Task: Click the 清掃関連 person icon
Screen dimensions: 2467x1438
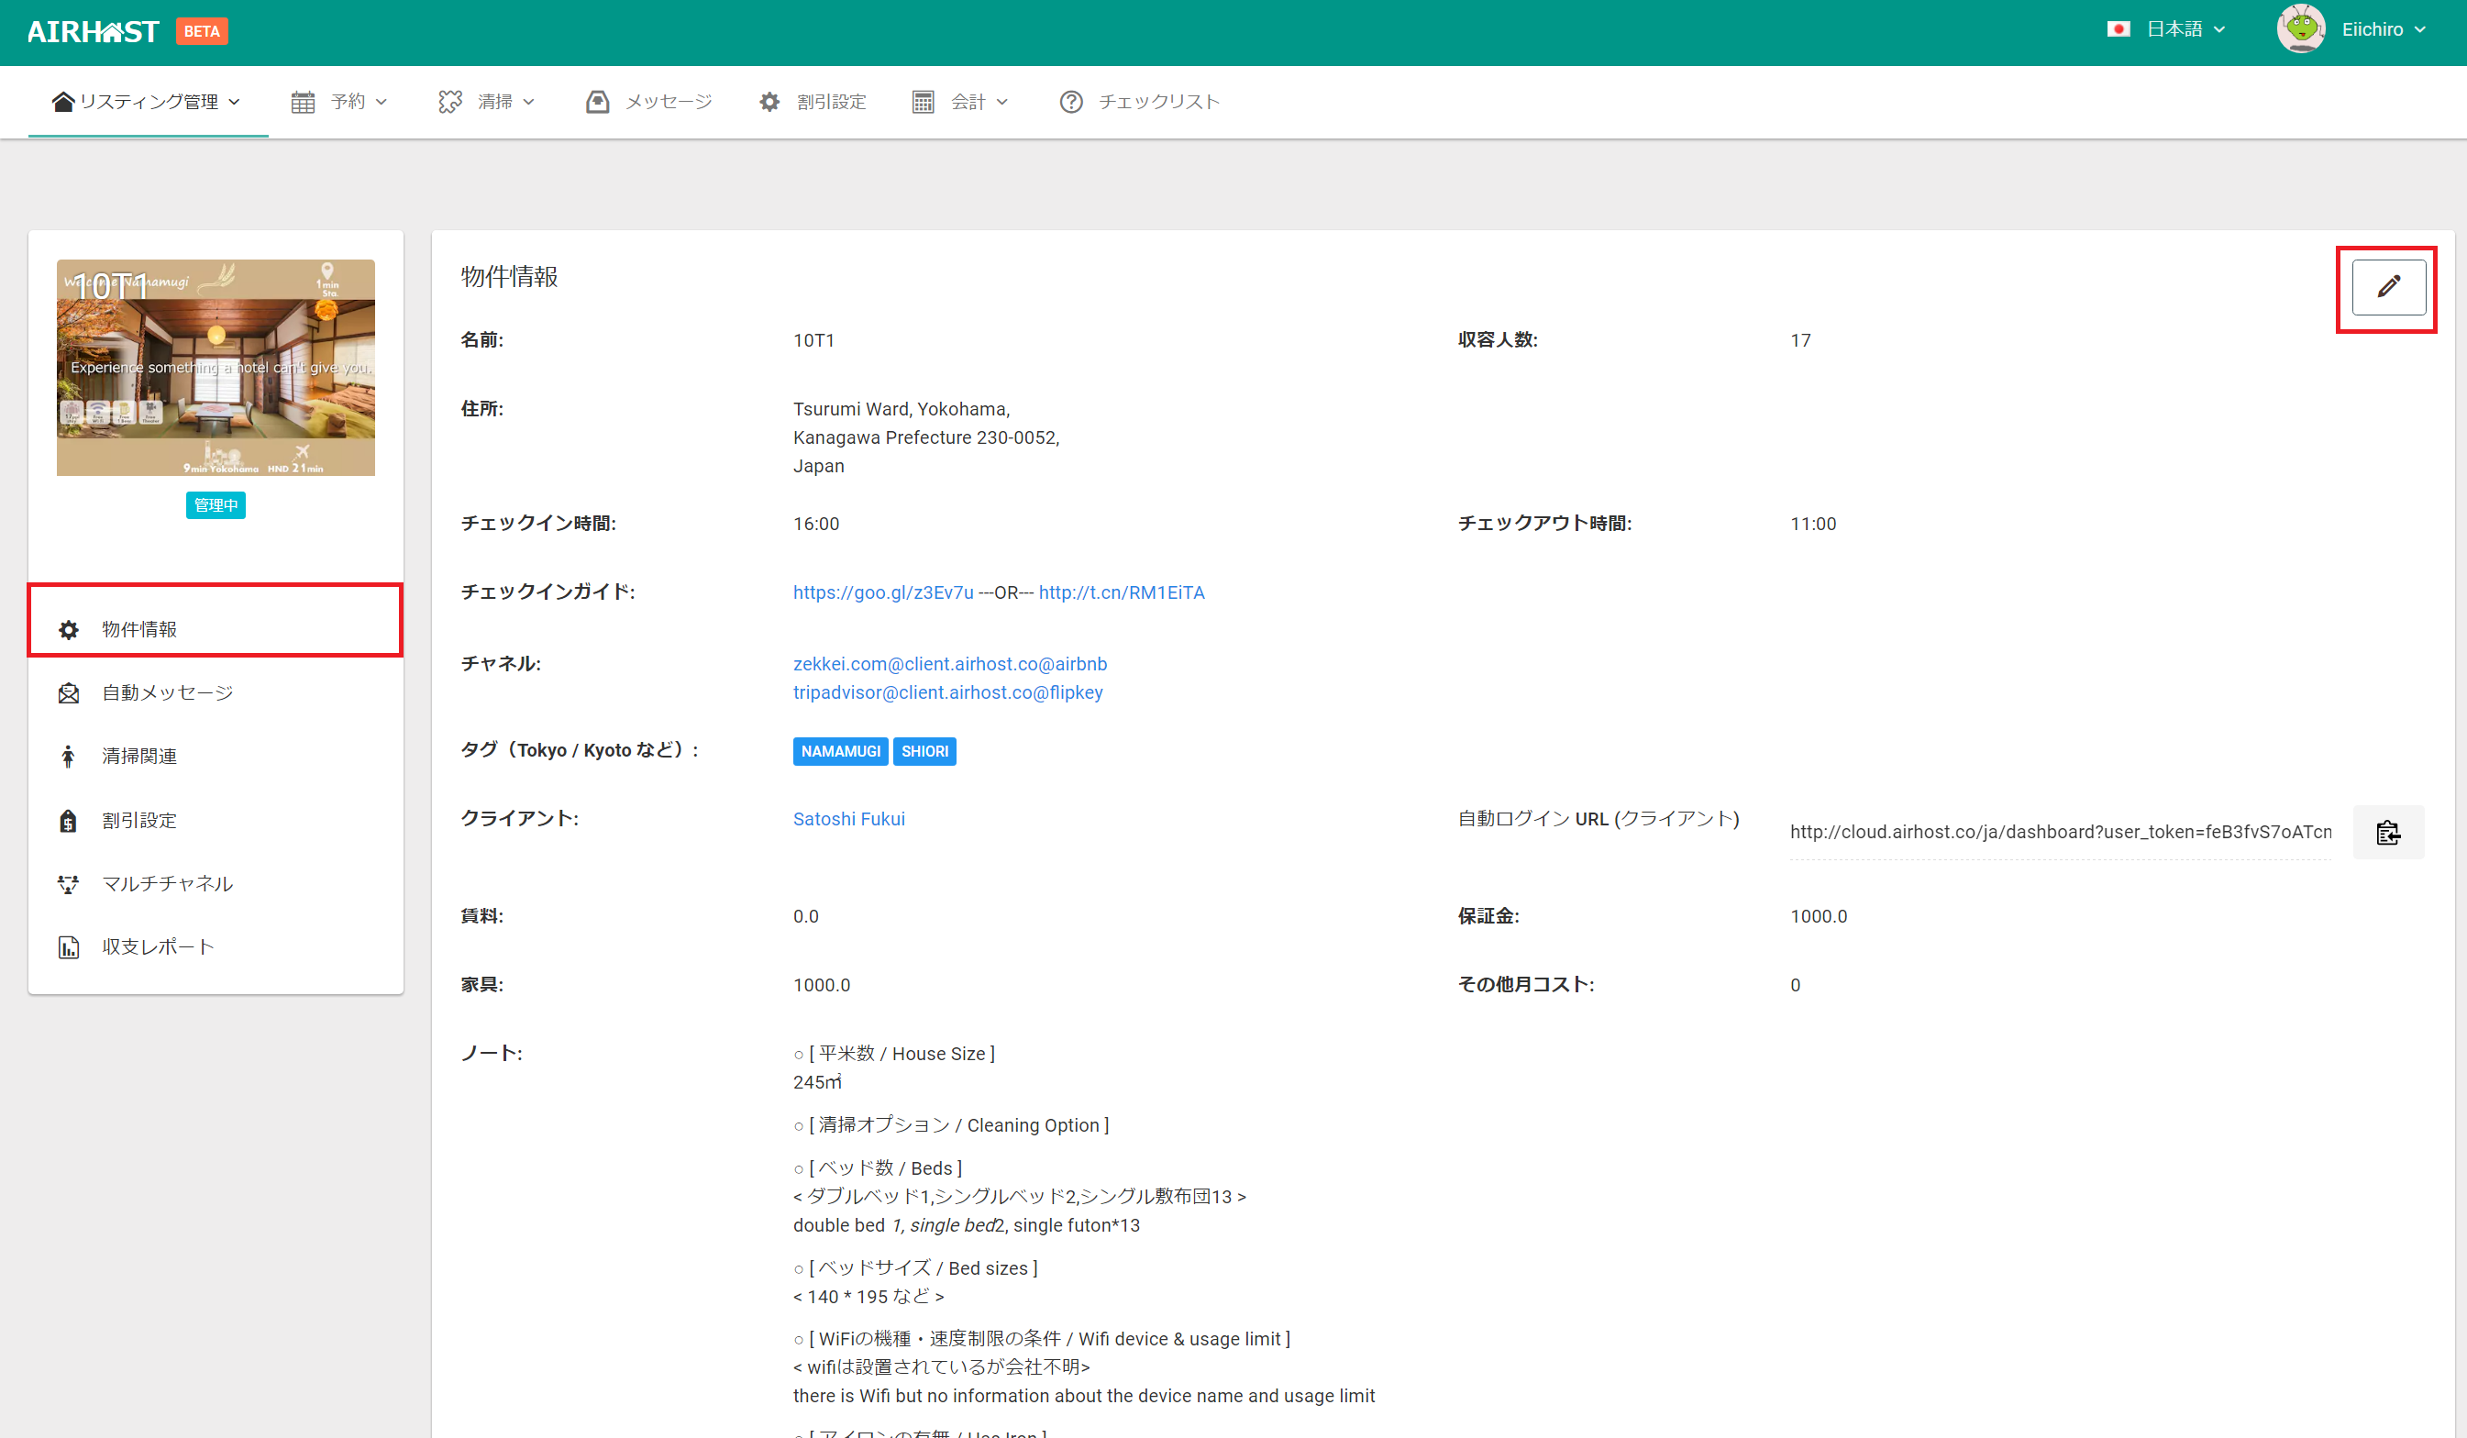Action: (x=69, y=757)
